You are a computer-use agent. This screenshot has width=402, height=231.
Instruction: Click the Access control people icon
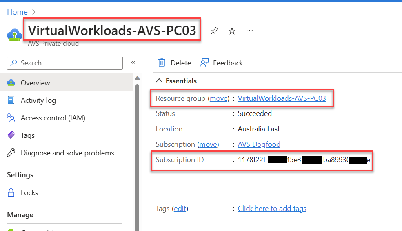pyautogui.click(x=11, y=118)
